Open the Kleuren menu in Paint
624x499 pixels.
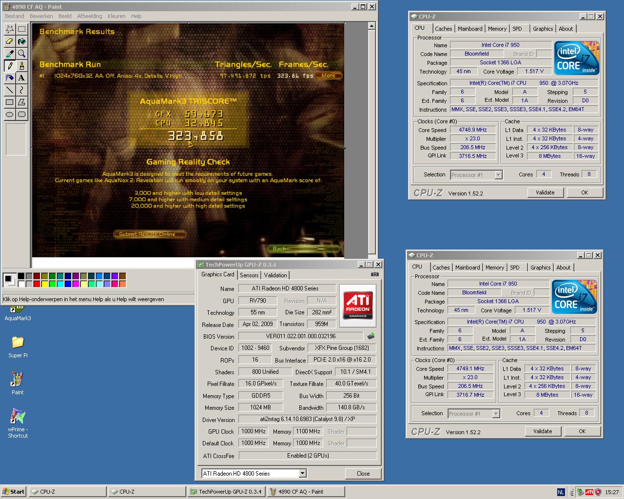(x=117, y=16)
